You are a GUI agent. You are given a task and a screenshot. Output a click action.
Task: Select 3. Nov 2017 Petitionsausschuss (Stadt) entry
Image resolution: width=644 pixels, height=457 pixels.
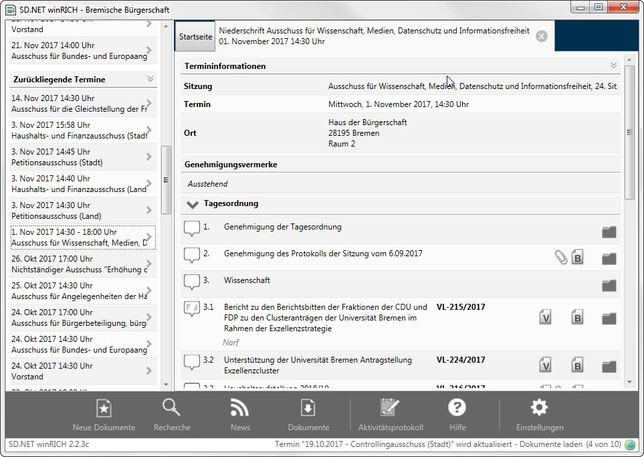click(x=80, y=157)
